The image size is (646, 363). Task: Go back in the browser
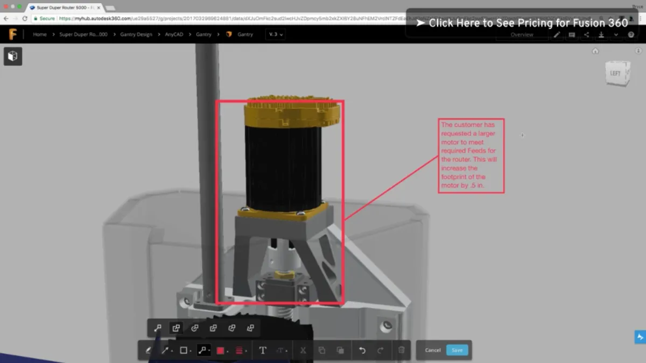point(6,18)
